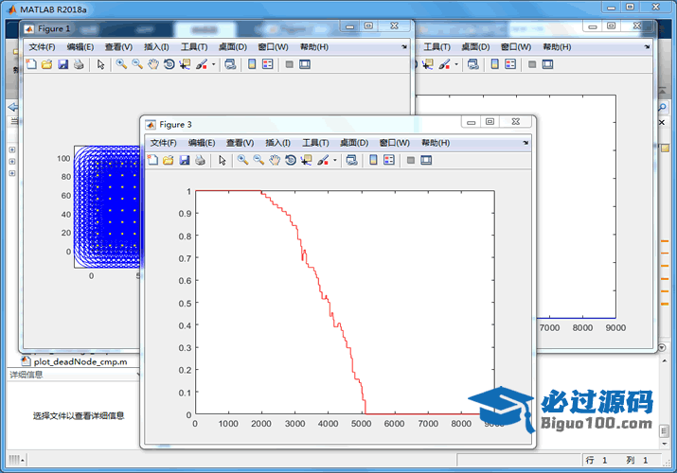Open 窗口(W) menu in back figure window

(516, 47)
